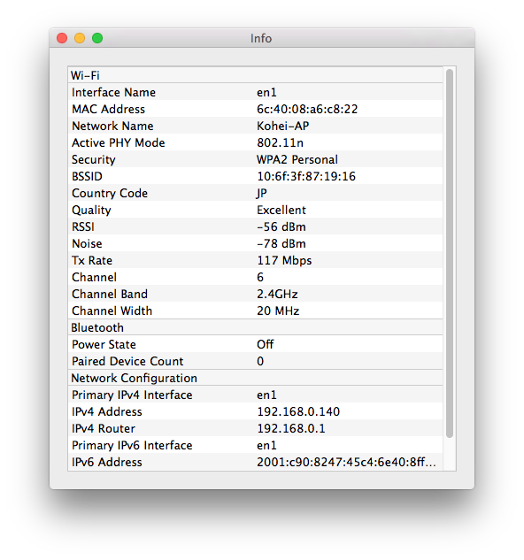Select the Power State row showing Off
524x560 pixels.
[255, 344]
